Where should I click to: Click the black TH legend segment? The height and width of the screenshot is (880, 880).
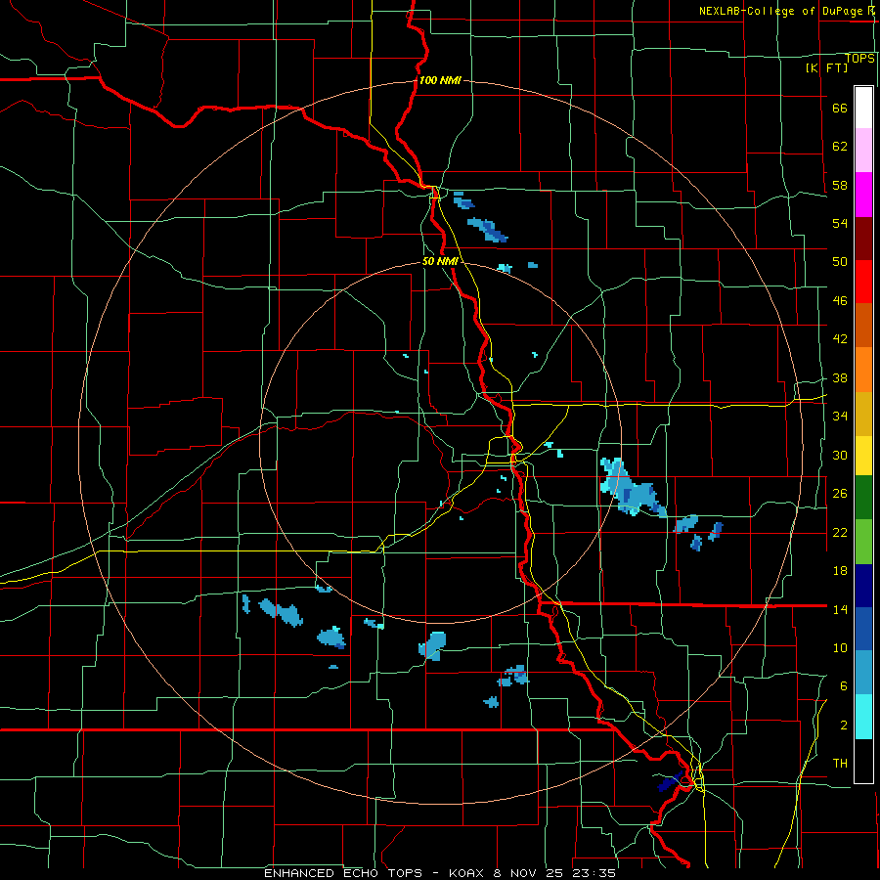click(x=863, y=761)
